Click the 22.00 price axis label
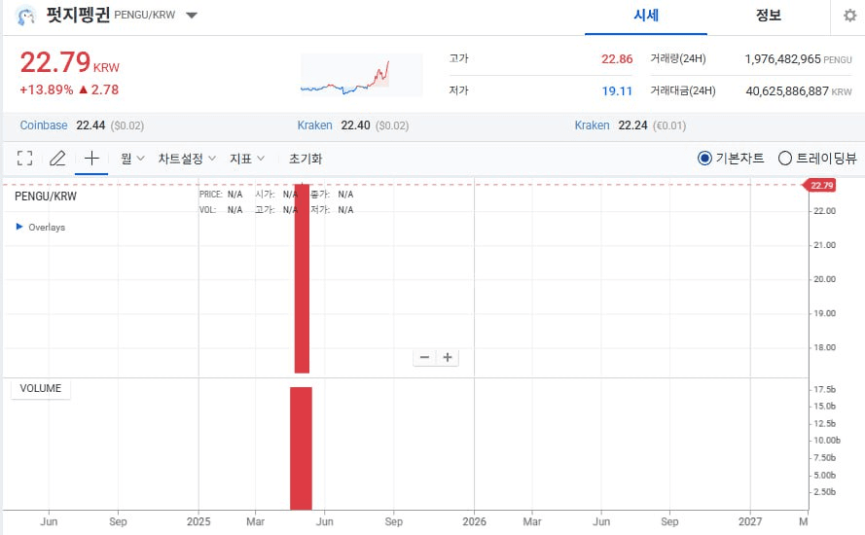Image resolution: width=865 pixels, height=535 pixels. point(825,211)
